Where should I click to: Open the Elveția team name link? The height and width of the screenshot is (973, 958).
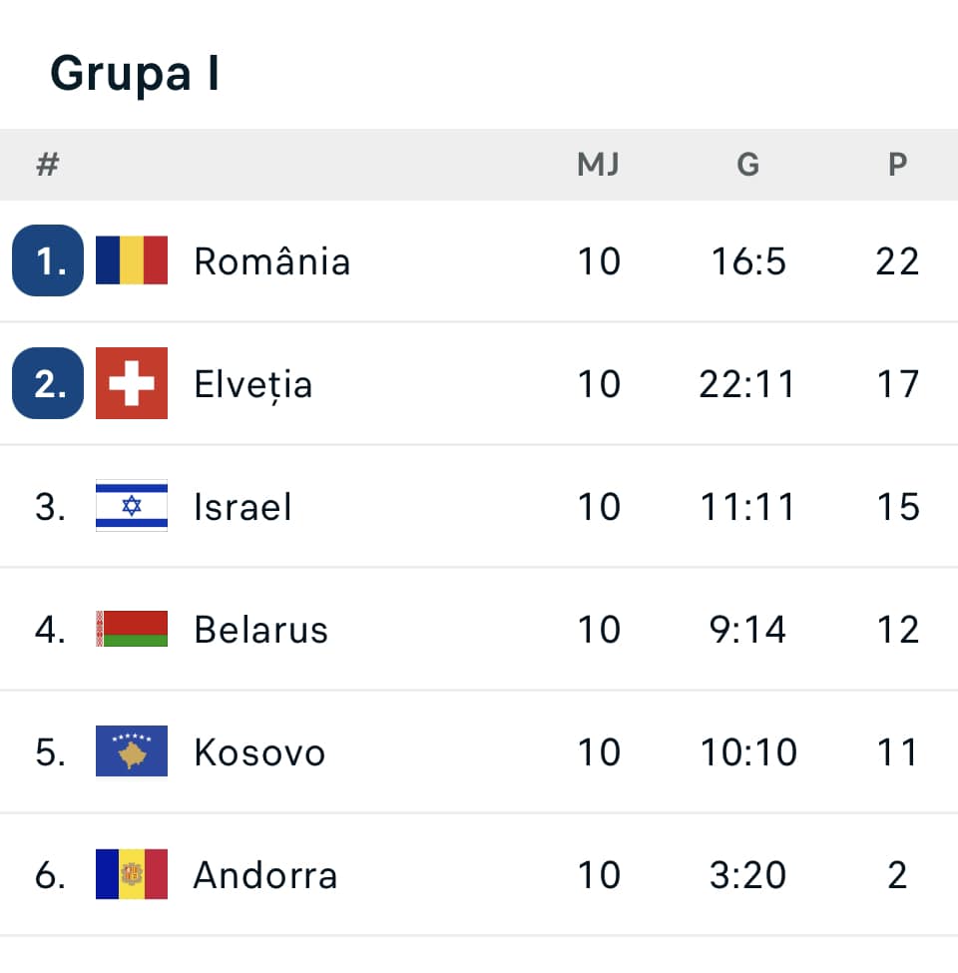[252, 384]
